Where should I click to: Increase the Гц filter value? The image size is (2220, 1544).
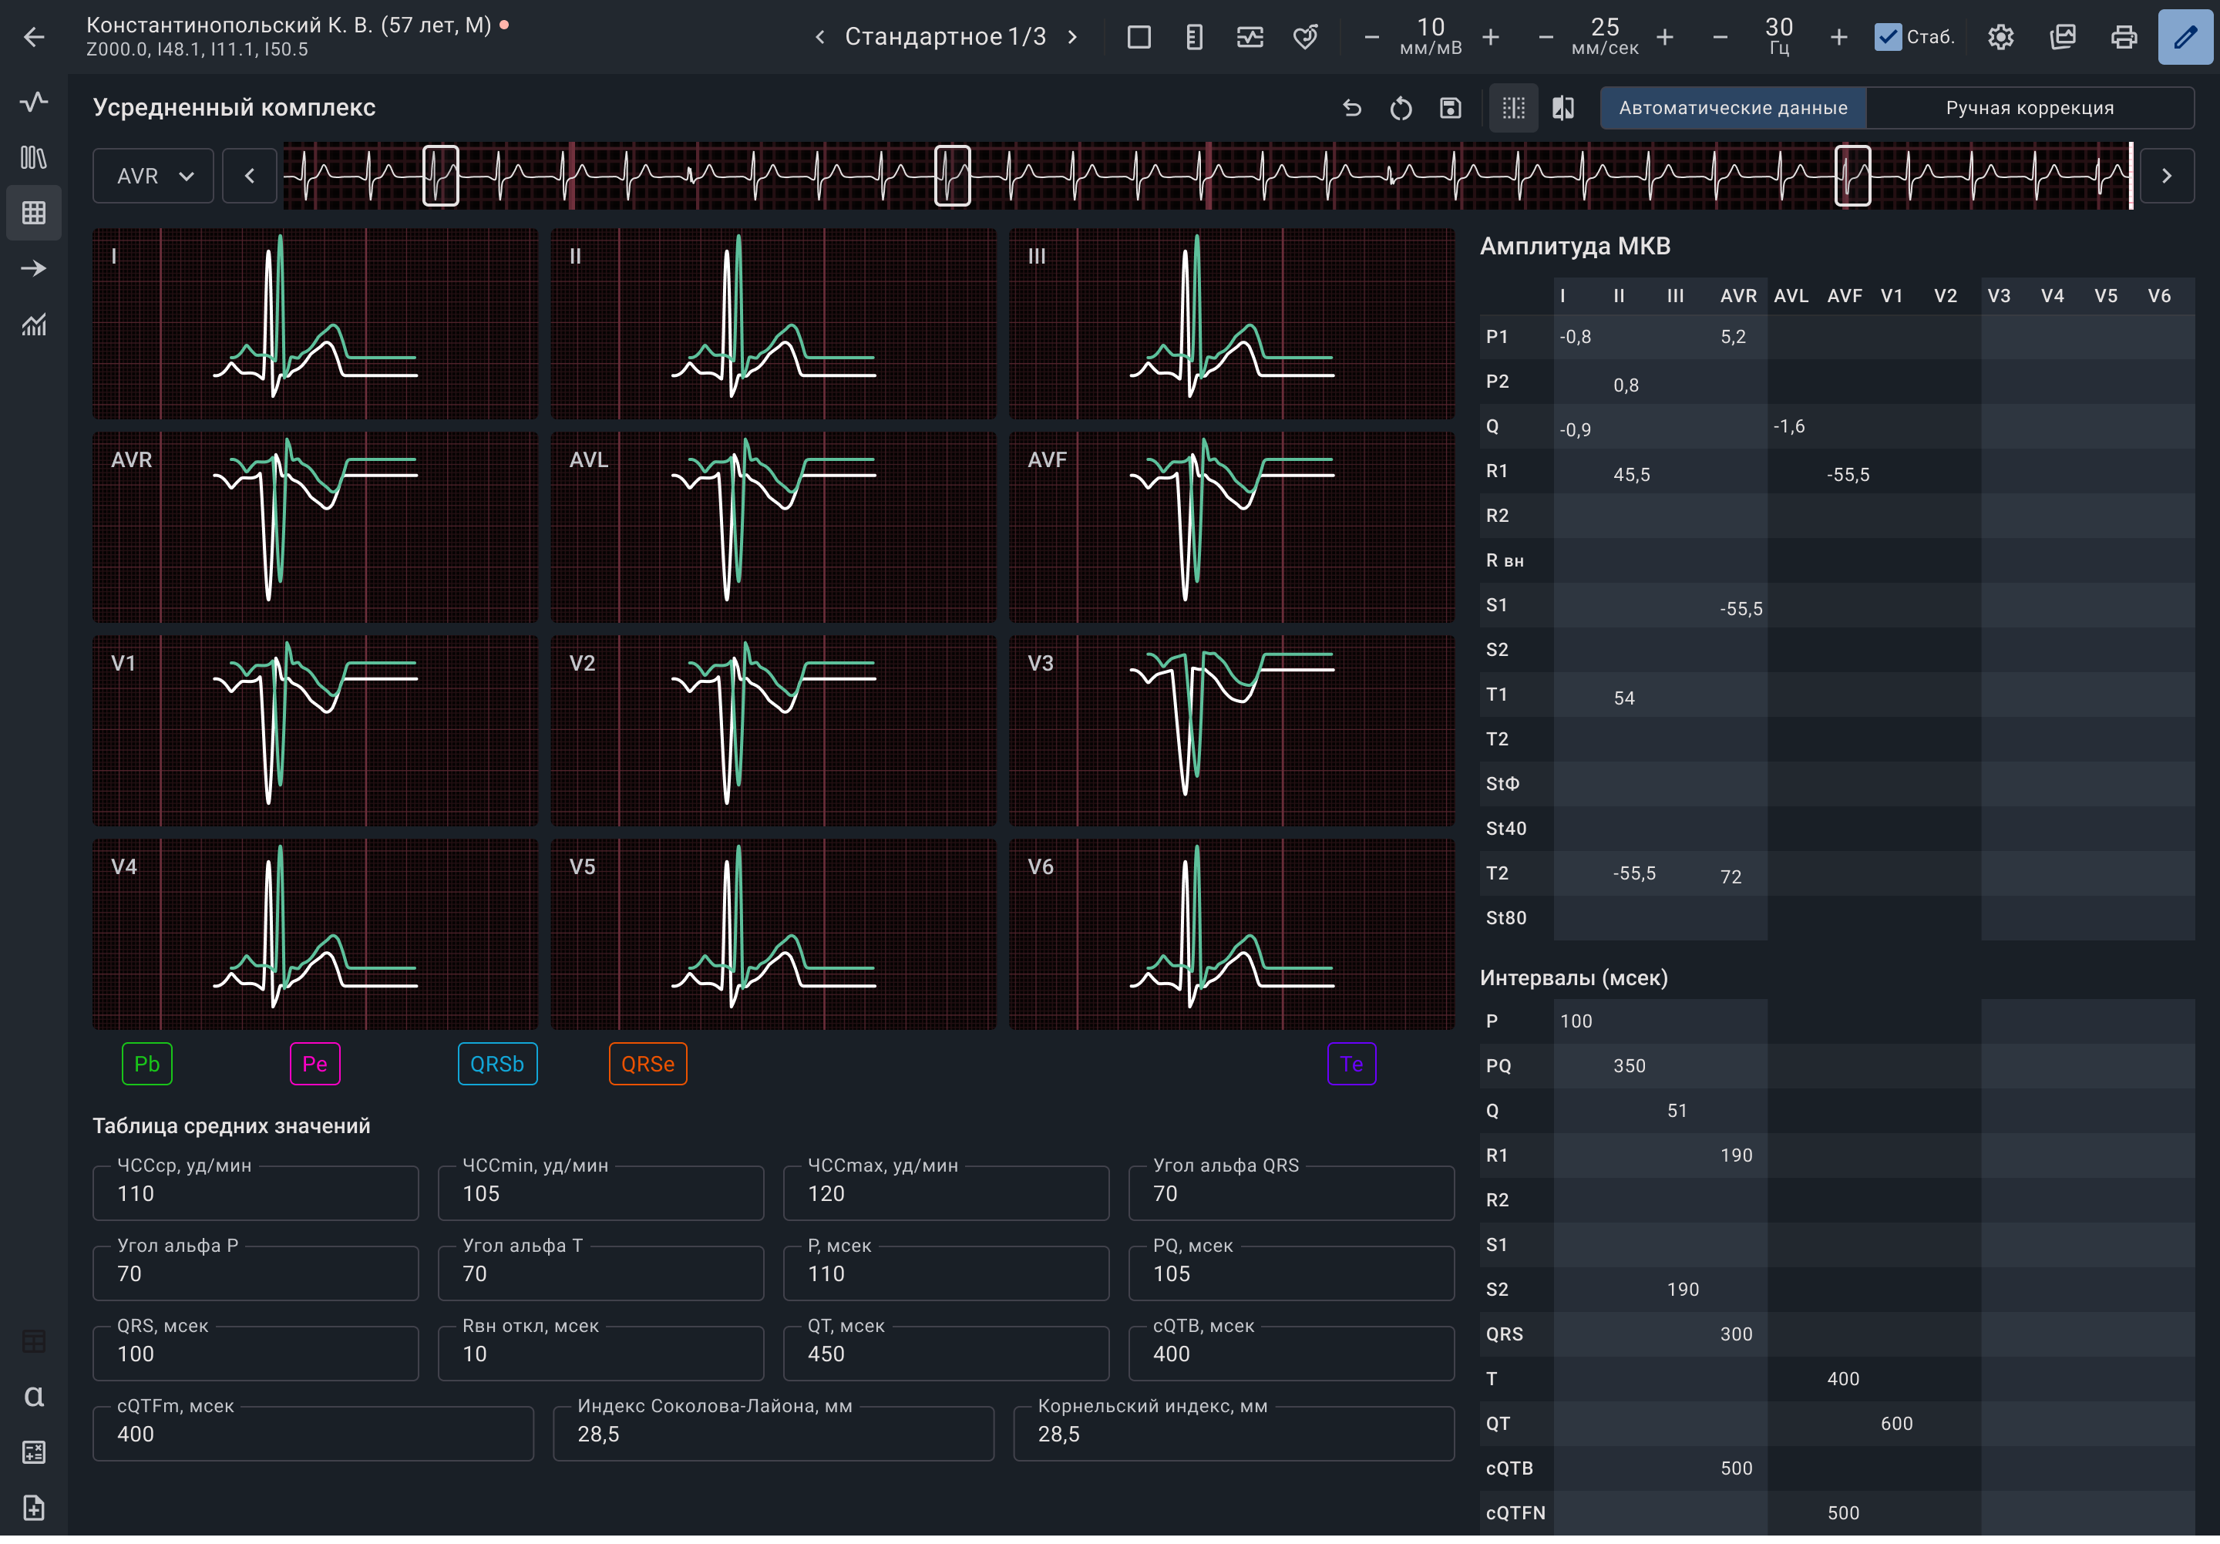(x=1839, y=38)
